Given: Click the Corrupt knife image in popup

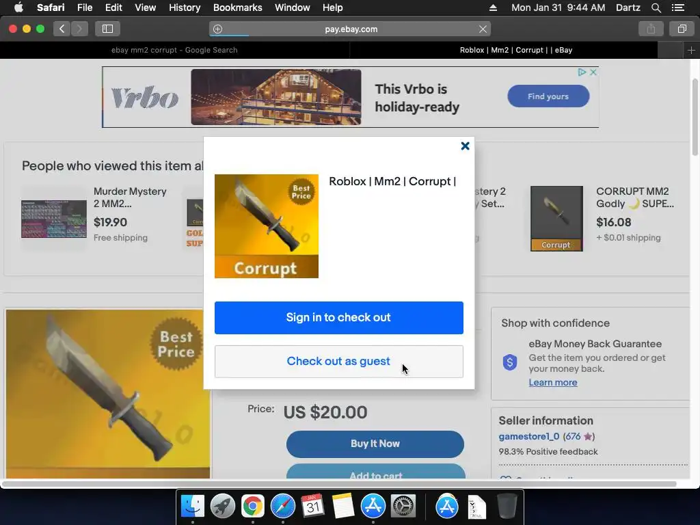Looking at the screenshot, I should tap(267, 226).
